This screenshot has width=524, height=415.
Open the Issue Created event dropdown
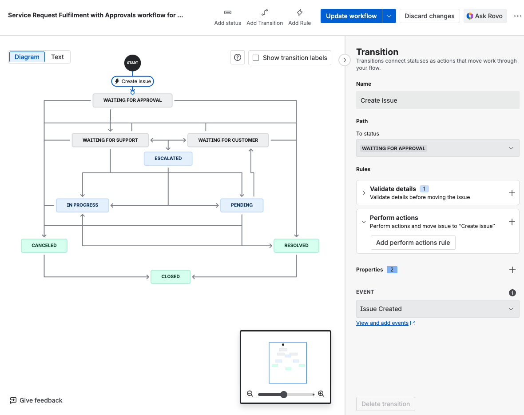pyautogui.click(x=437, y=308)
